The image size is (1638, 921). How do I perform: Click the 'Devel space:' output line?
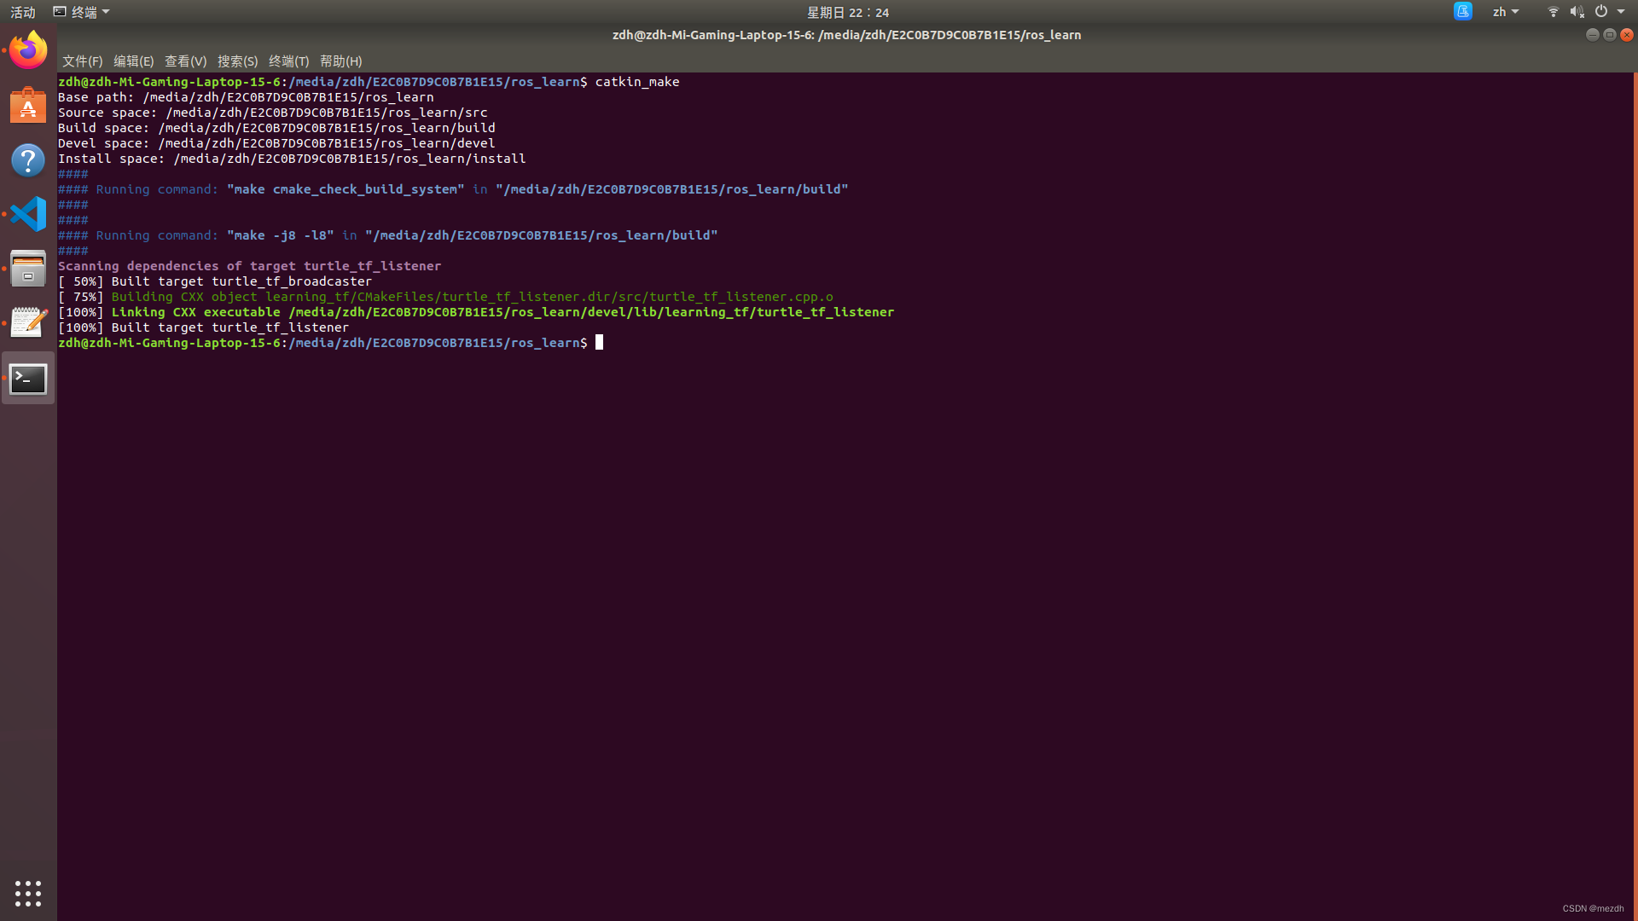pos(276,143)
